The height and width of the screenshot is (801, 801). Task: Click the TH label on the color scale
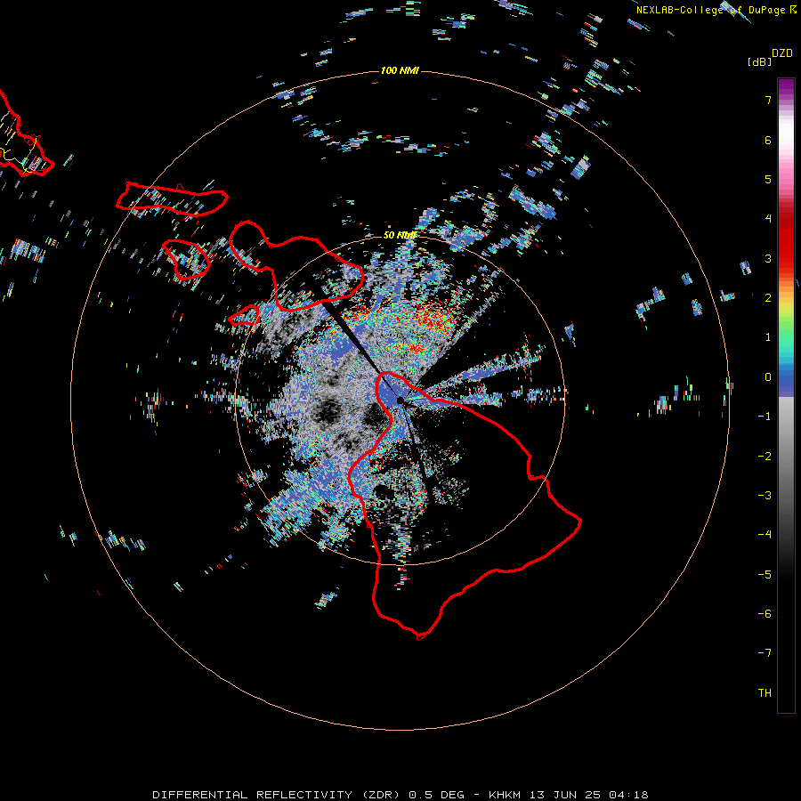pyautogui.click(x=765, y=693)
